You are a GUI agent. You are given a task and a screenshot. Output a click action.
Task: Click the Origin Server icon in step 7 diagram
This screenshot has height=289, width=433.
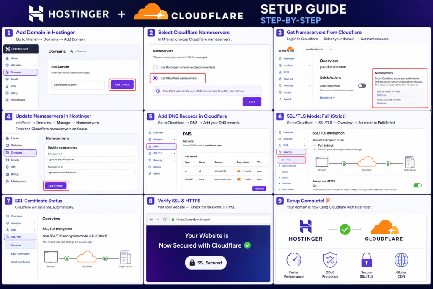coord(125,257)
